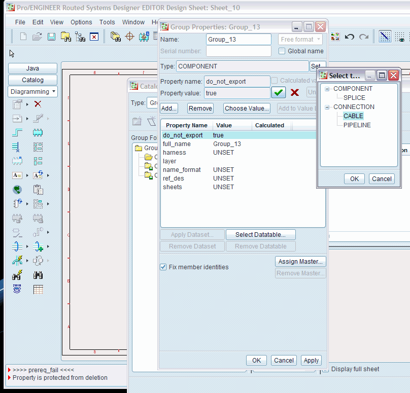Click the Java palette button
This screenshot has width=410, height=393.
[32, 68]
